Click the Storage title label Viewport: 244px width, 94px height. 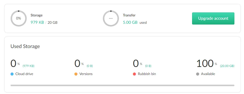[37, 15]
